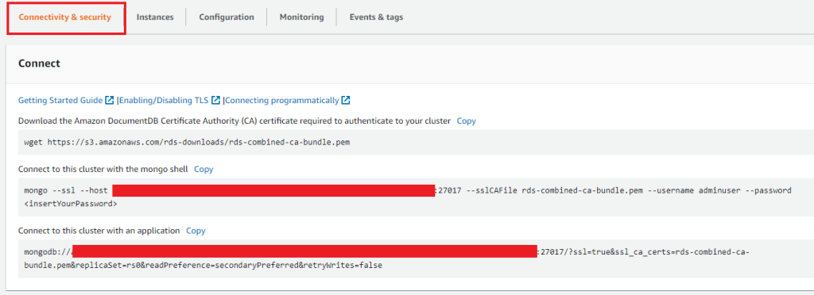This screenshot has height=295, width=814.
Task: Go to the Monitoring tab
Action: click(x=301, y=17)
